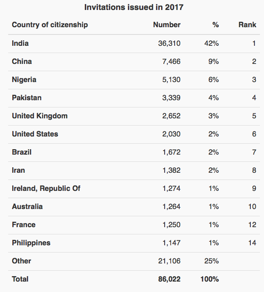Click the 'Country of citizenship' column header
Screen dimensions: 264x292
50,25
